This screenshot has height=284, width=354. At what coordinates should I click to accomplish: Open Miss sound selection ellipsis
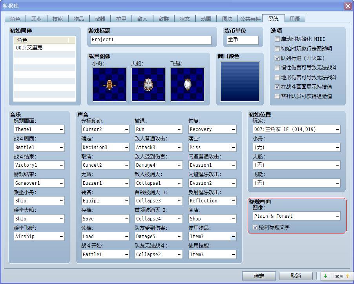233,147
